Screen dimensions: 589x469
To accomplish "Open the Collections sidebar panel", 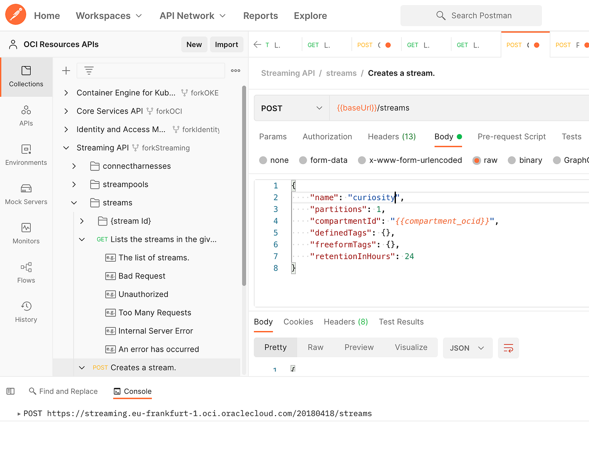I will click(26, 77).
